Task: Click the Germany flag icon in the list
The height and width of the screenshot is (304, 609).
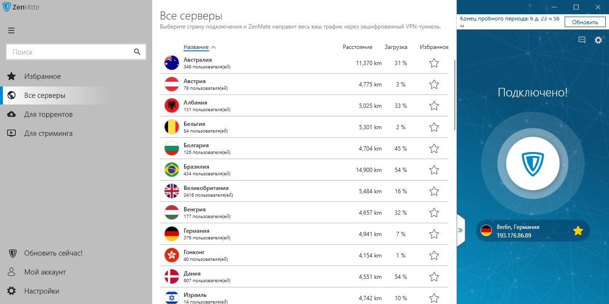Action: coord(171,234)
